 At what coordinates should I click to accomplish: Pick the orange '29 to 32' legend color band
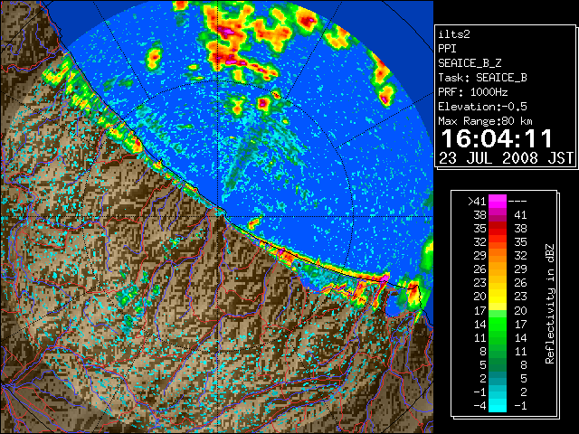[498, 256]
